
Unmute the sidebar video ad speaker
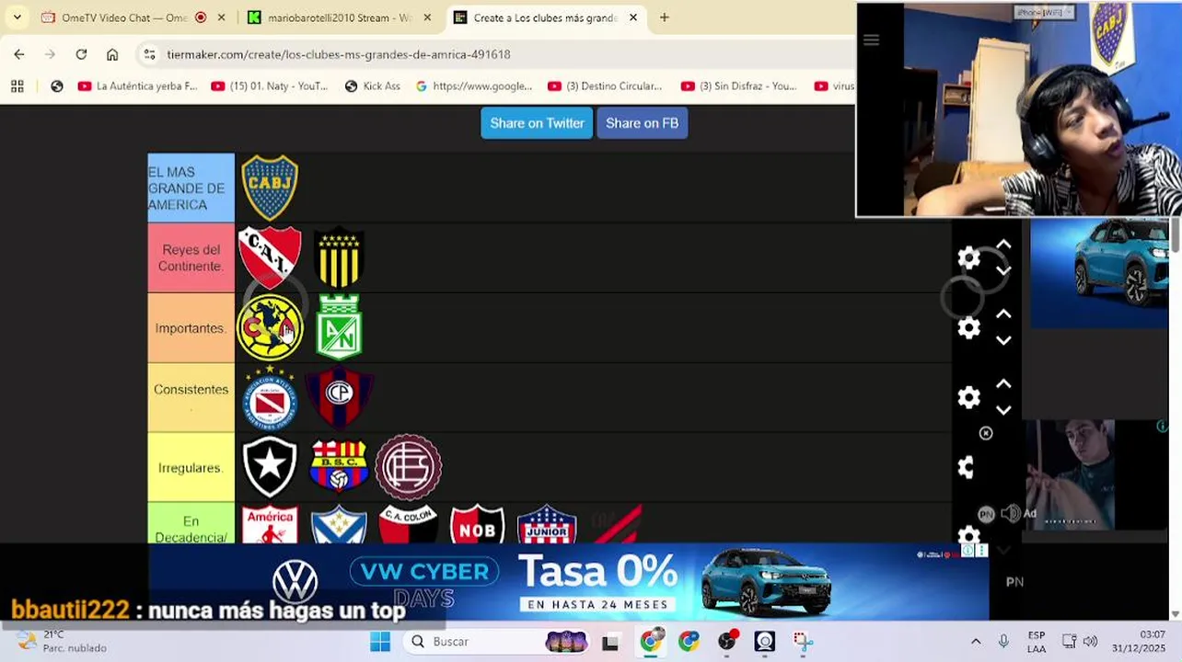[1011, 514]
